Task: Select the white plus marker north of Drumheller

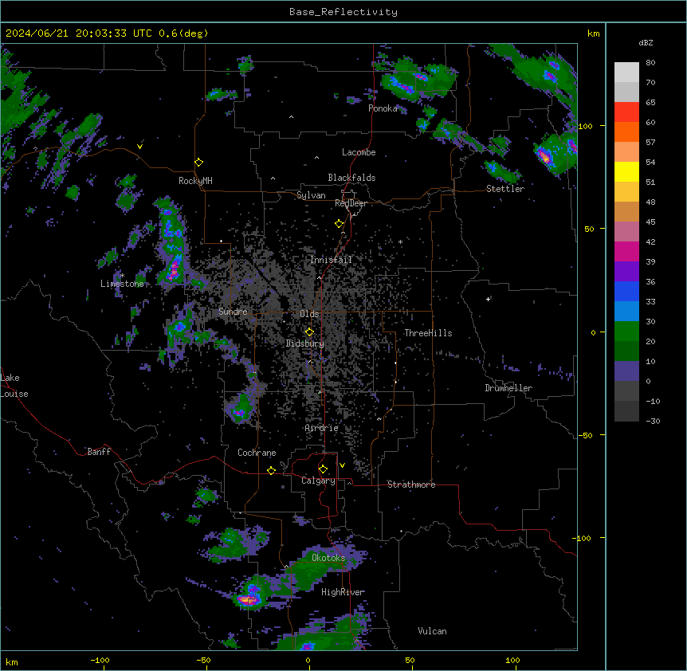Action: click(488, 299)
